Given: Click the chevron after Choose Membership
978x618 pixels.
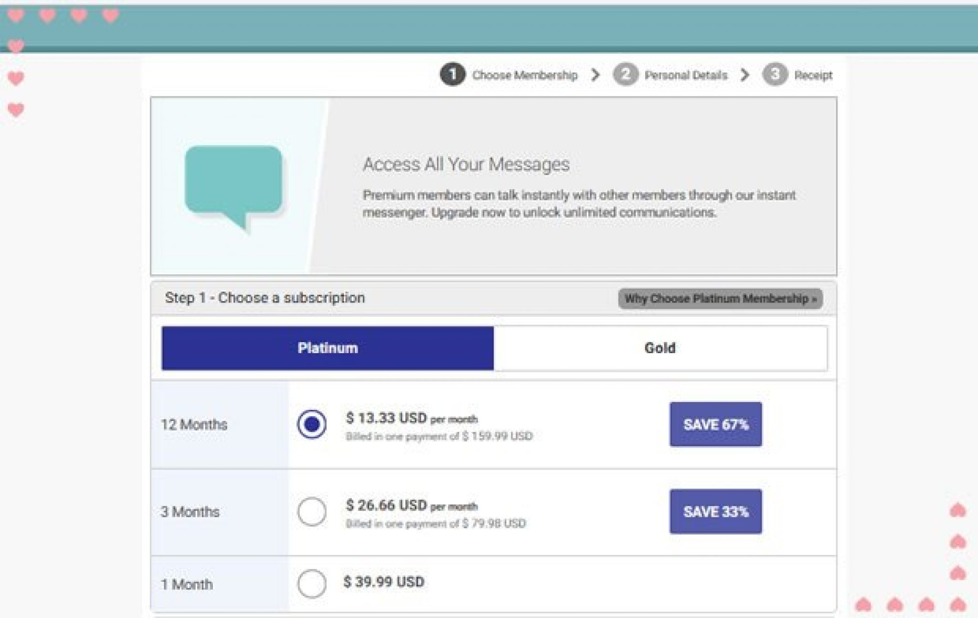Looking at the screenshot, I should (595, 75).
